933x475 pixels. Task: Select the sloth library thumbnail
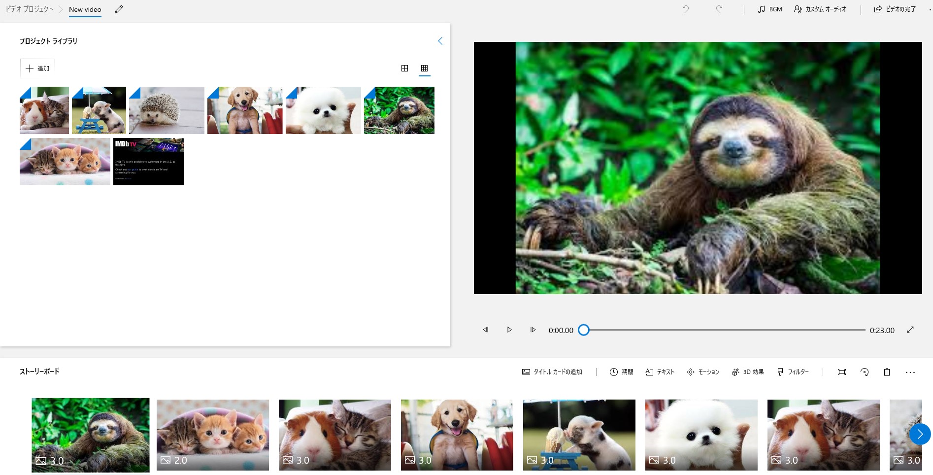[x=399, y=110]
